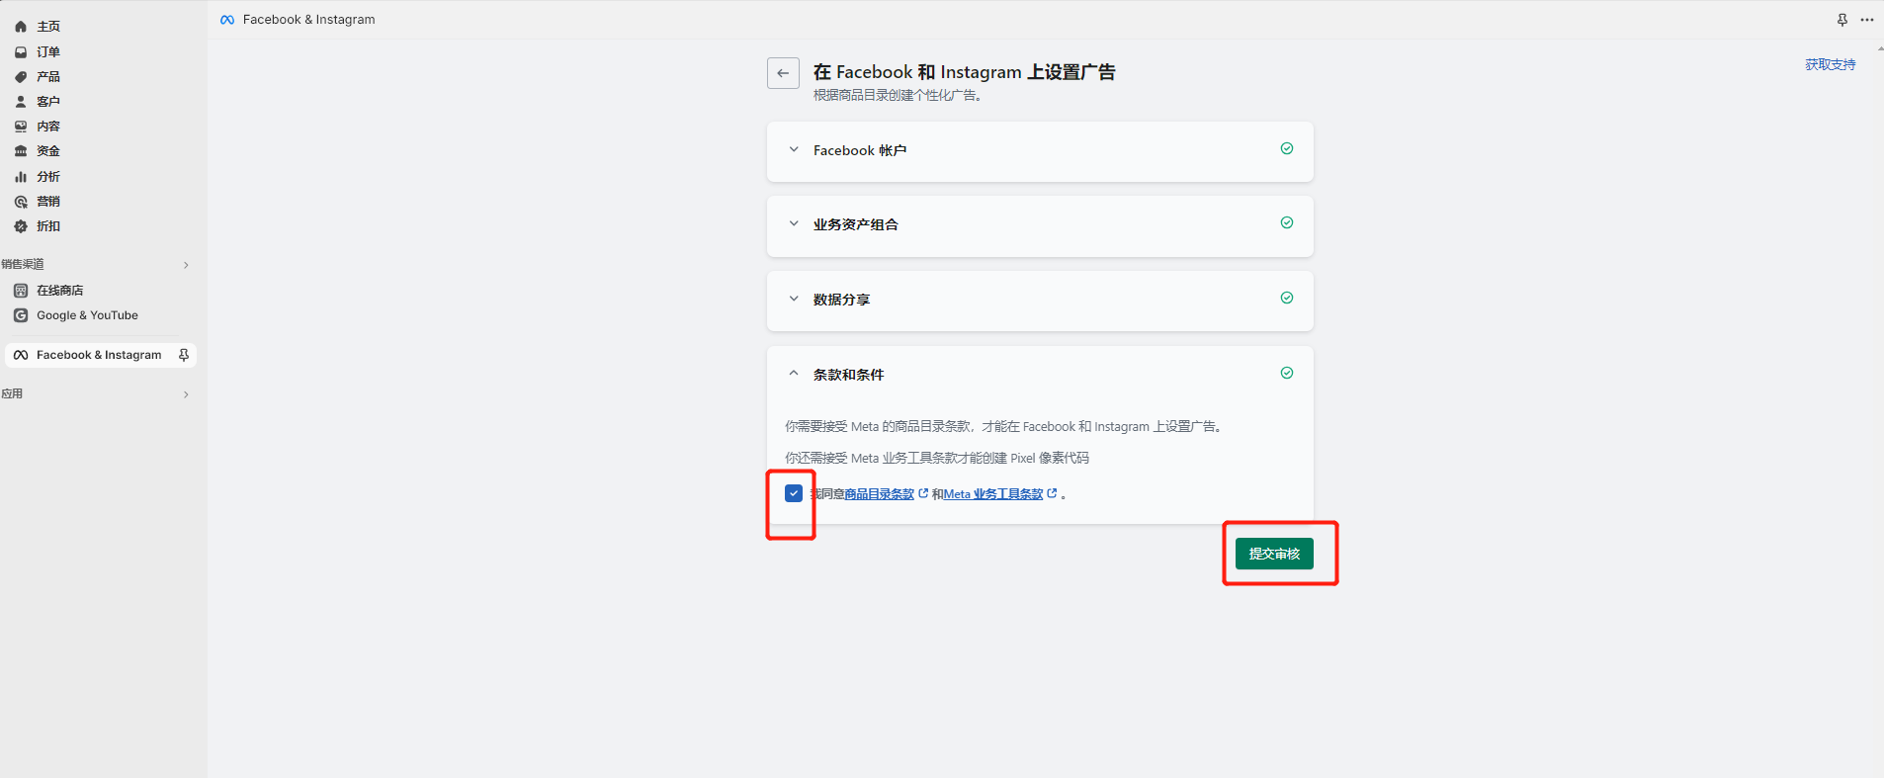Click the Meta logo in the top header
Viewport: 1884px width, 778px height.
pos(227,20)
